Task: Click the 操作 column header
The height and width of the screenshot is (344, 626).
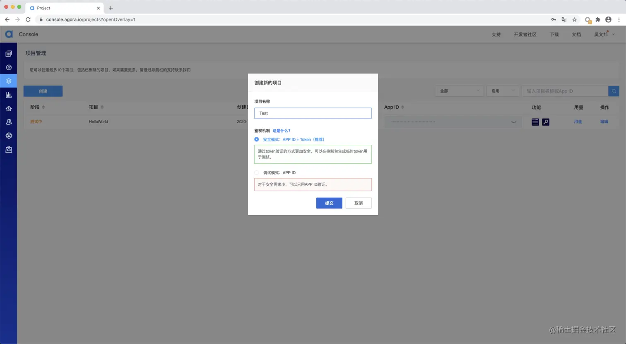Action: tap(604, 107)
